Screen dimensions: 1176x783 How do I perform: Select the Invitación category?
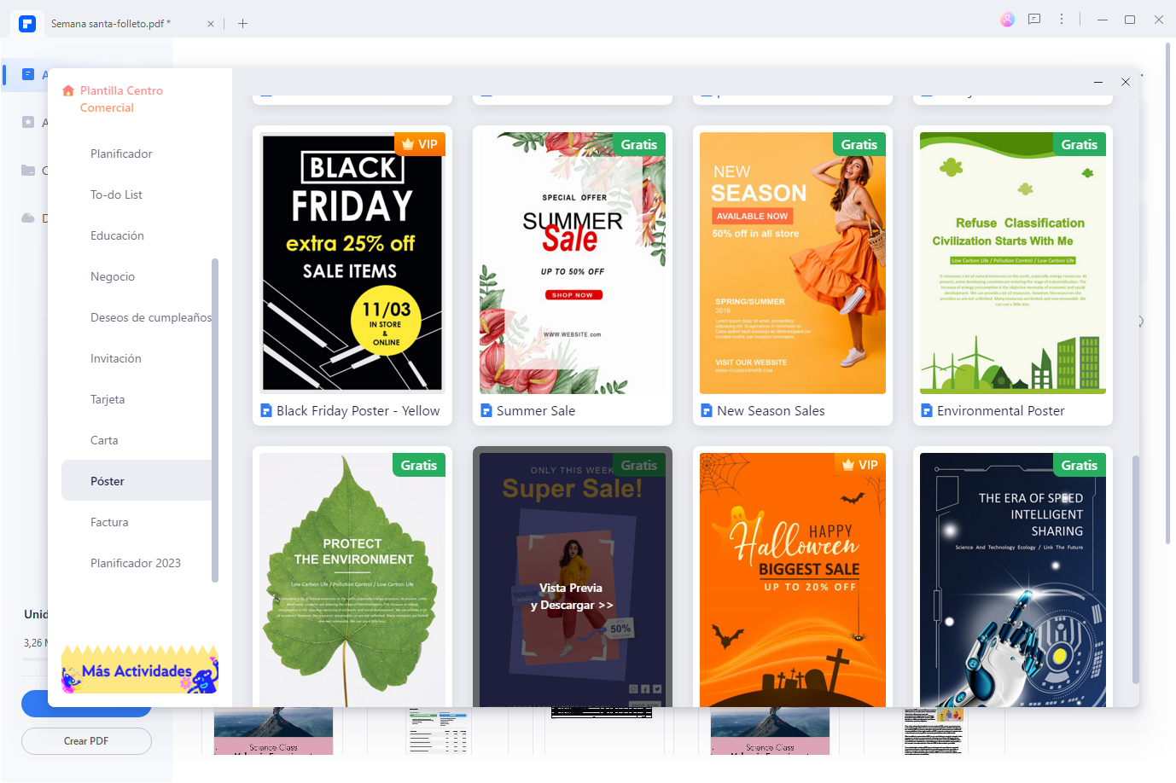click(x=116, y=358)
